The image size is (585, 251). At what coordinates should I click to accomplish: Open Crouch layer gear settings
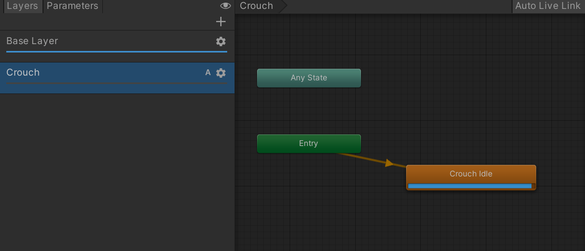pyautogui.click(x=221, y=73)
